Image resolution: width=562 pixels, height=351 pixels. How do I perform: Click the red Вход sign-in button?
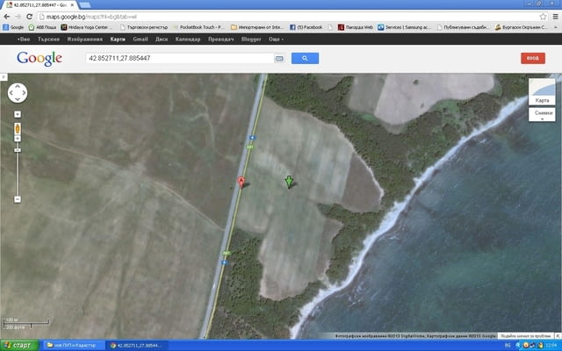(x=532, y=58)
